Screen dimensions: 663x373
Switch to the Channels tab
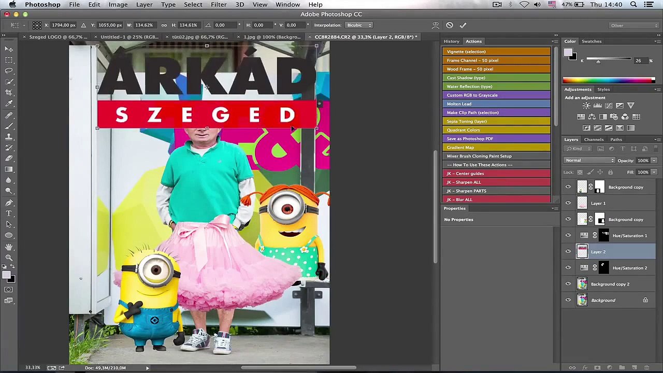point(594,139)
